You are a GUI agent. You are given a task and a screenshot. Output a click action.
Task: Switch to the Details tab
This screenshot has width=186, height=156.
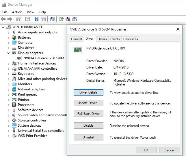102,39
